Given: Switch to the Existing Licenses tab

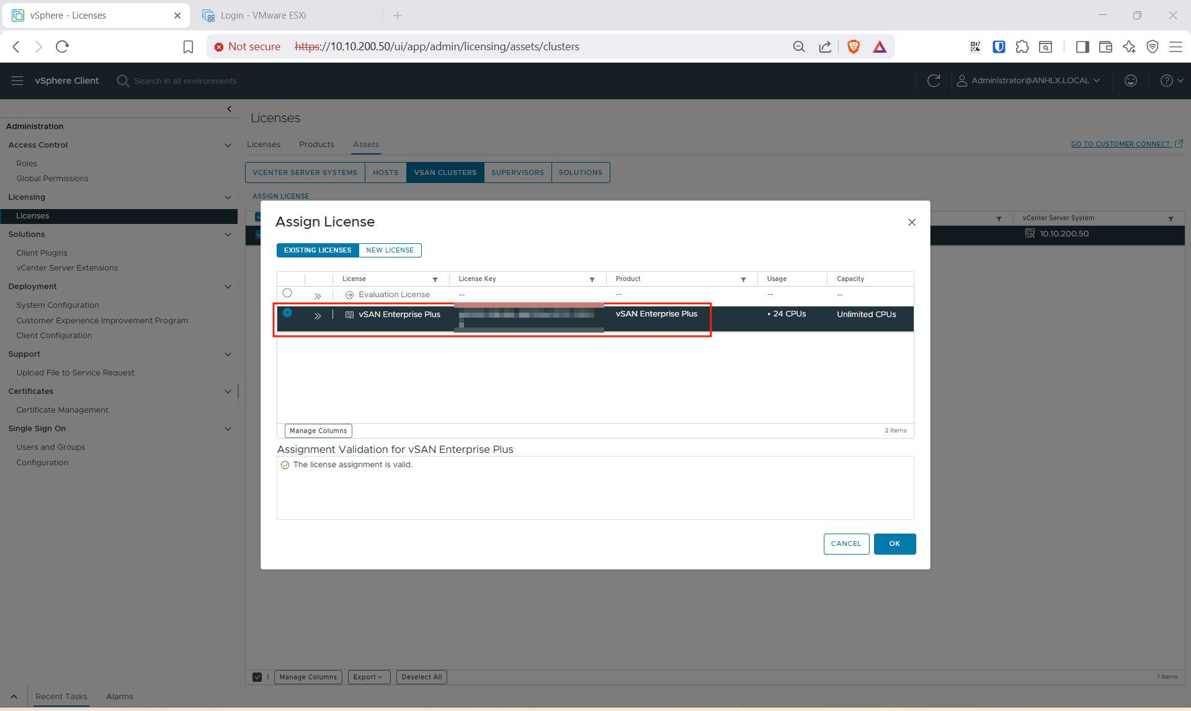Looking at the screenshot, I should tap(318, 250).
